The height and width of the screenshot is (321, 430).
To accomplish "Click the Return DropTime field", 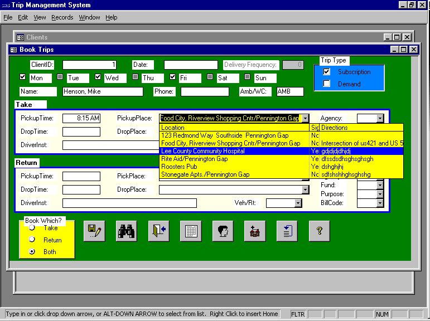I will tap(81, 189).
